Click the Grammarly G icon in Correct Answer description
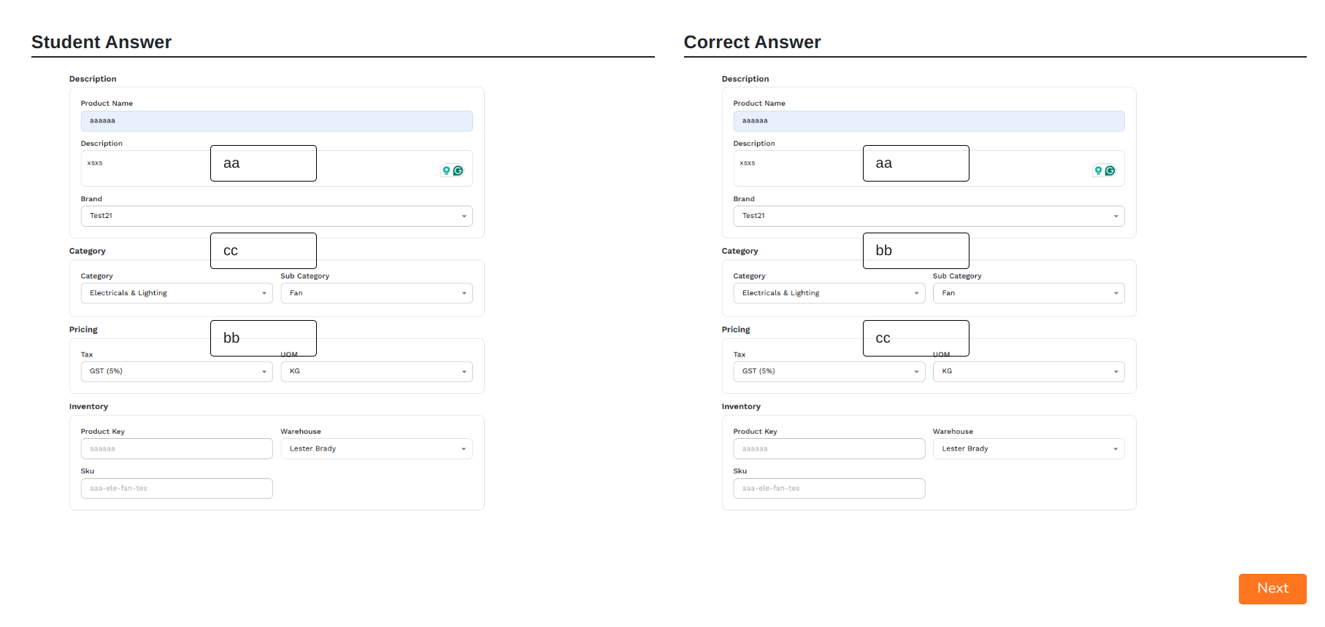 click(1110, 171)
